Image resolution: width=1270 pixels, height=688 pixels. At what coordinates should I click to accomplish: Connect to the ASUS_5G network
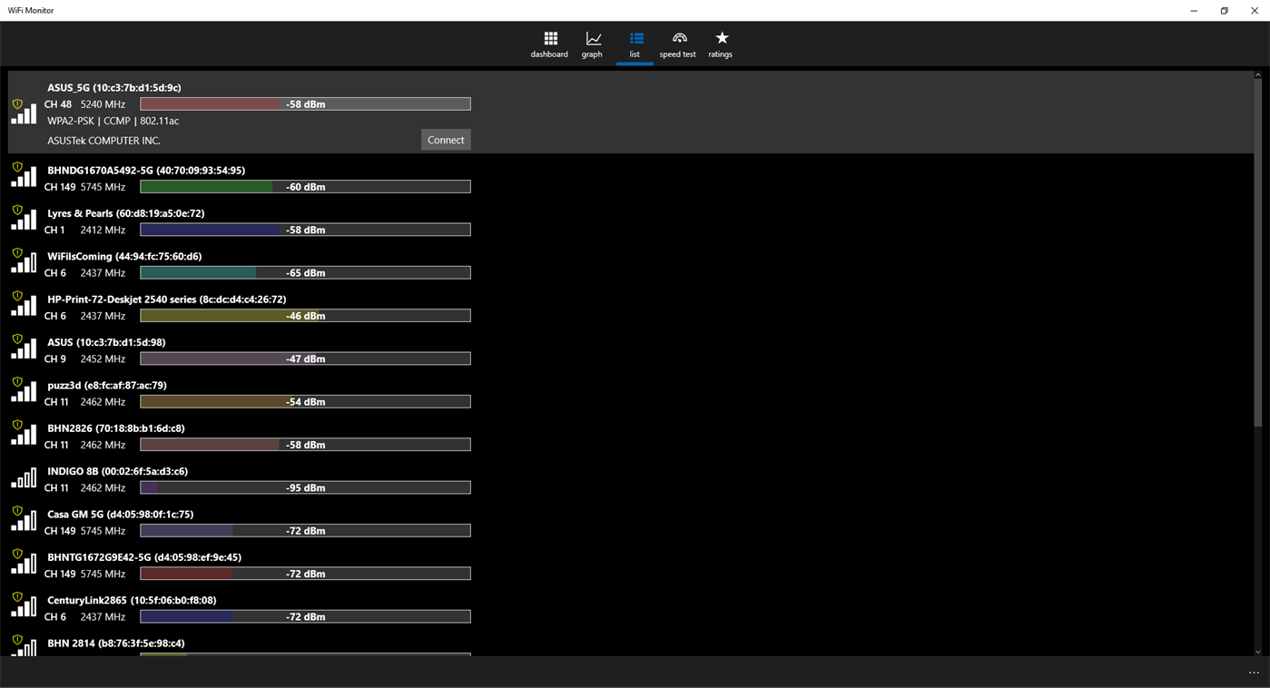point(446,139)
